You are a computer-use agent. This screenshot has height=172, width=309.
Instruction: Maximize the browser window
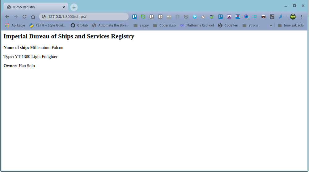click(294, 6)
